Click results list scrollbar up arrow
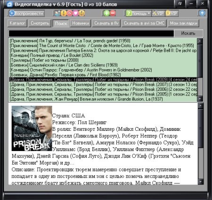Screen dimensions: 212x200 pos(200,41)
